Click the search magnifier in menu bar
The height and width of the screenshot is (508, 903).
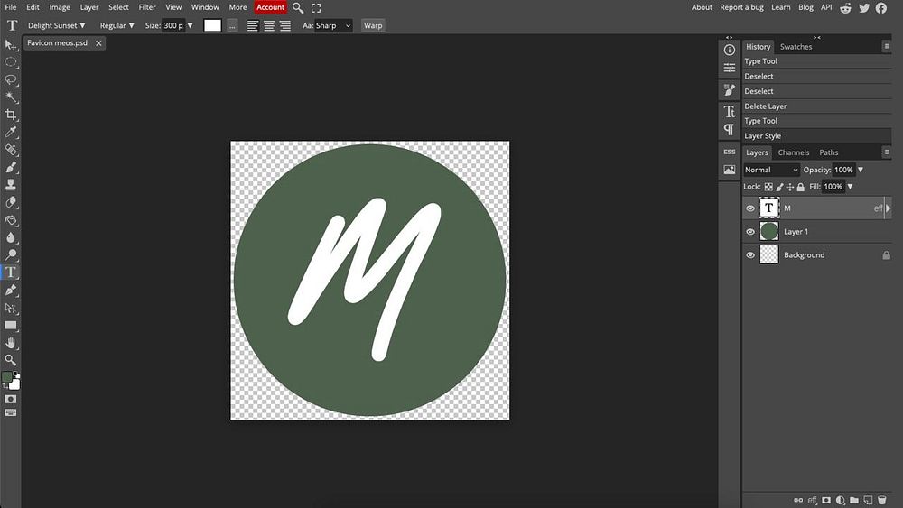click(x=298, y=8)
